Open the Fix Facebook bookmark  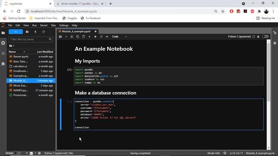coord(91,18)
